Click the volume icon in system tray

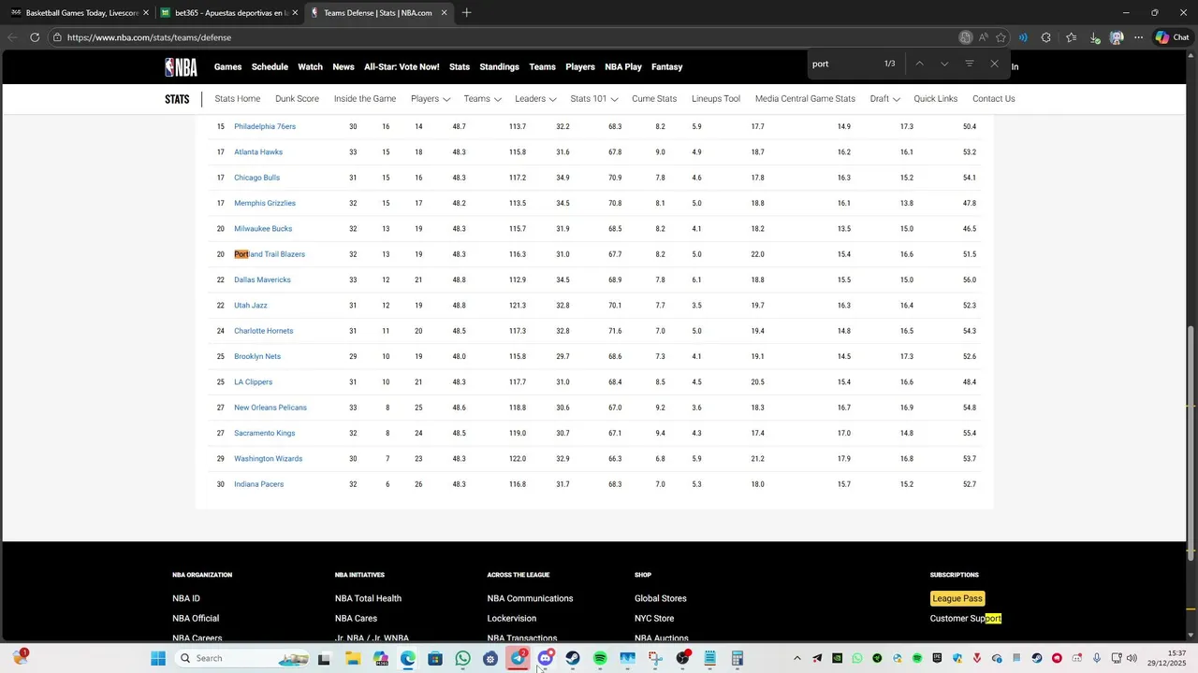[1132, 658]
